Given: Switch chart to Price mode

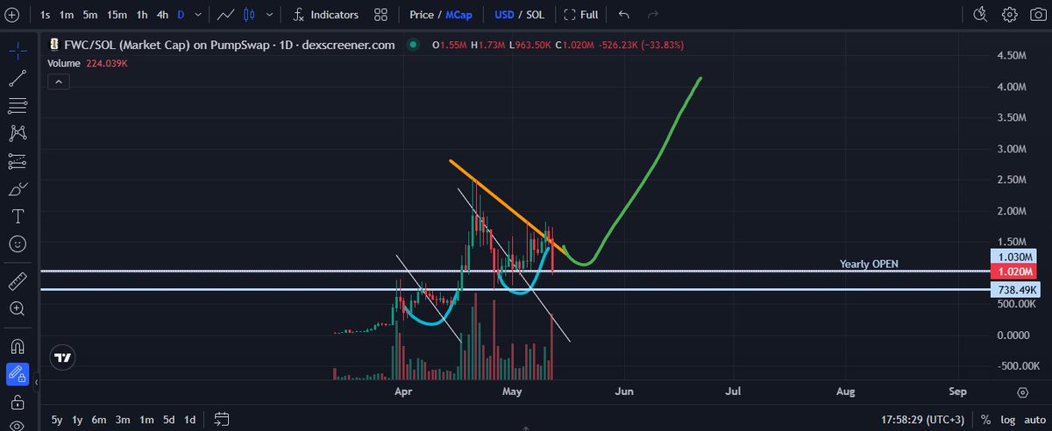Looking at the screenshot, I should click(x=422, y=15).
